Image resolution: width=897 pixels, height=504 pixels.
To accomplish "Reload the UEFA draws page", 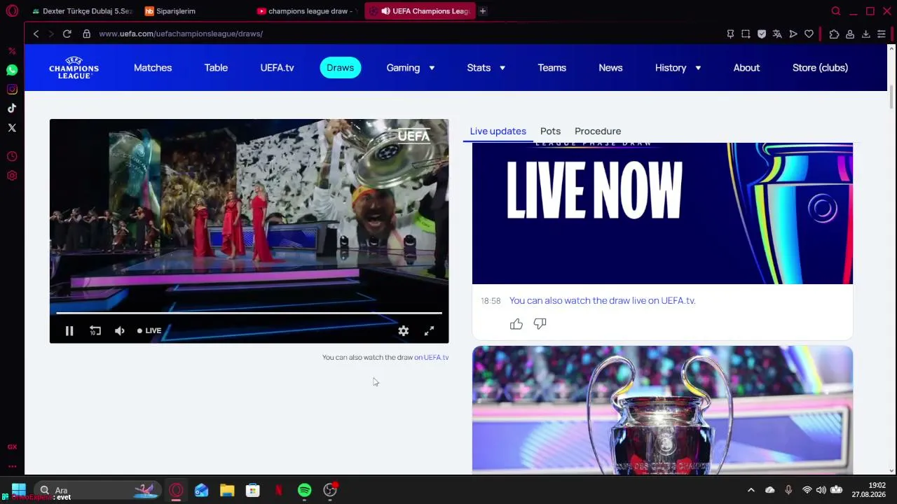I will point(67,34).
